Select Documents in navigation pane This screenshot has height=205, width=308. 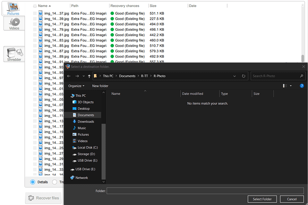(x=86, y=115)
